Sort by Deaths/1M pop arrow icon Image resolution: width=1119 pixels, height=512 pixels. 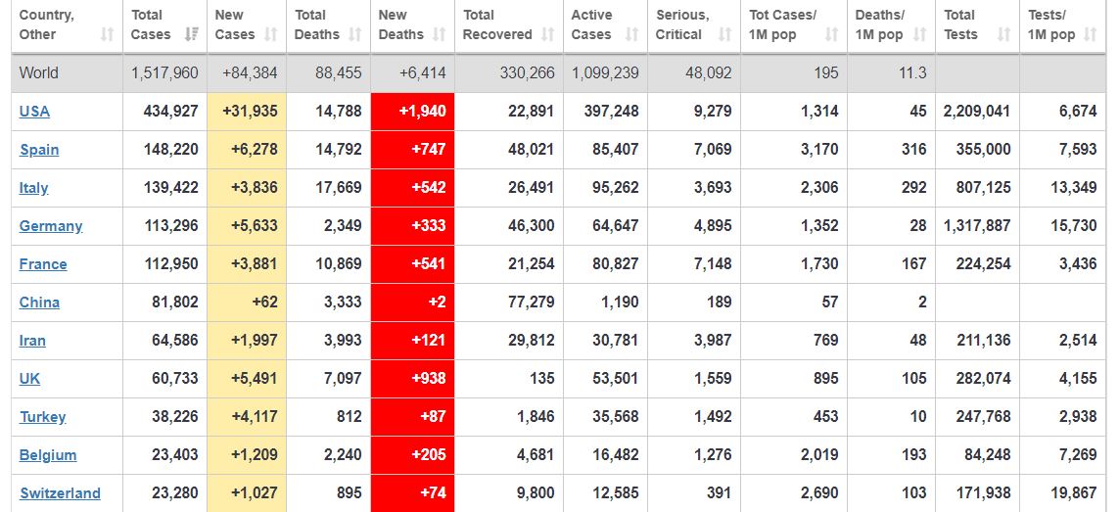pyautogui.click(x=920, y=34)
